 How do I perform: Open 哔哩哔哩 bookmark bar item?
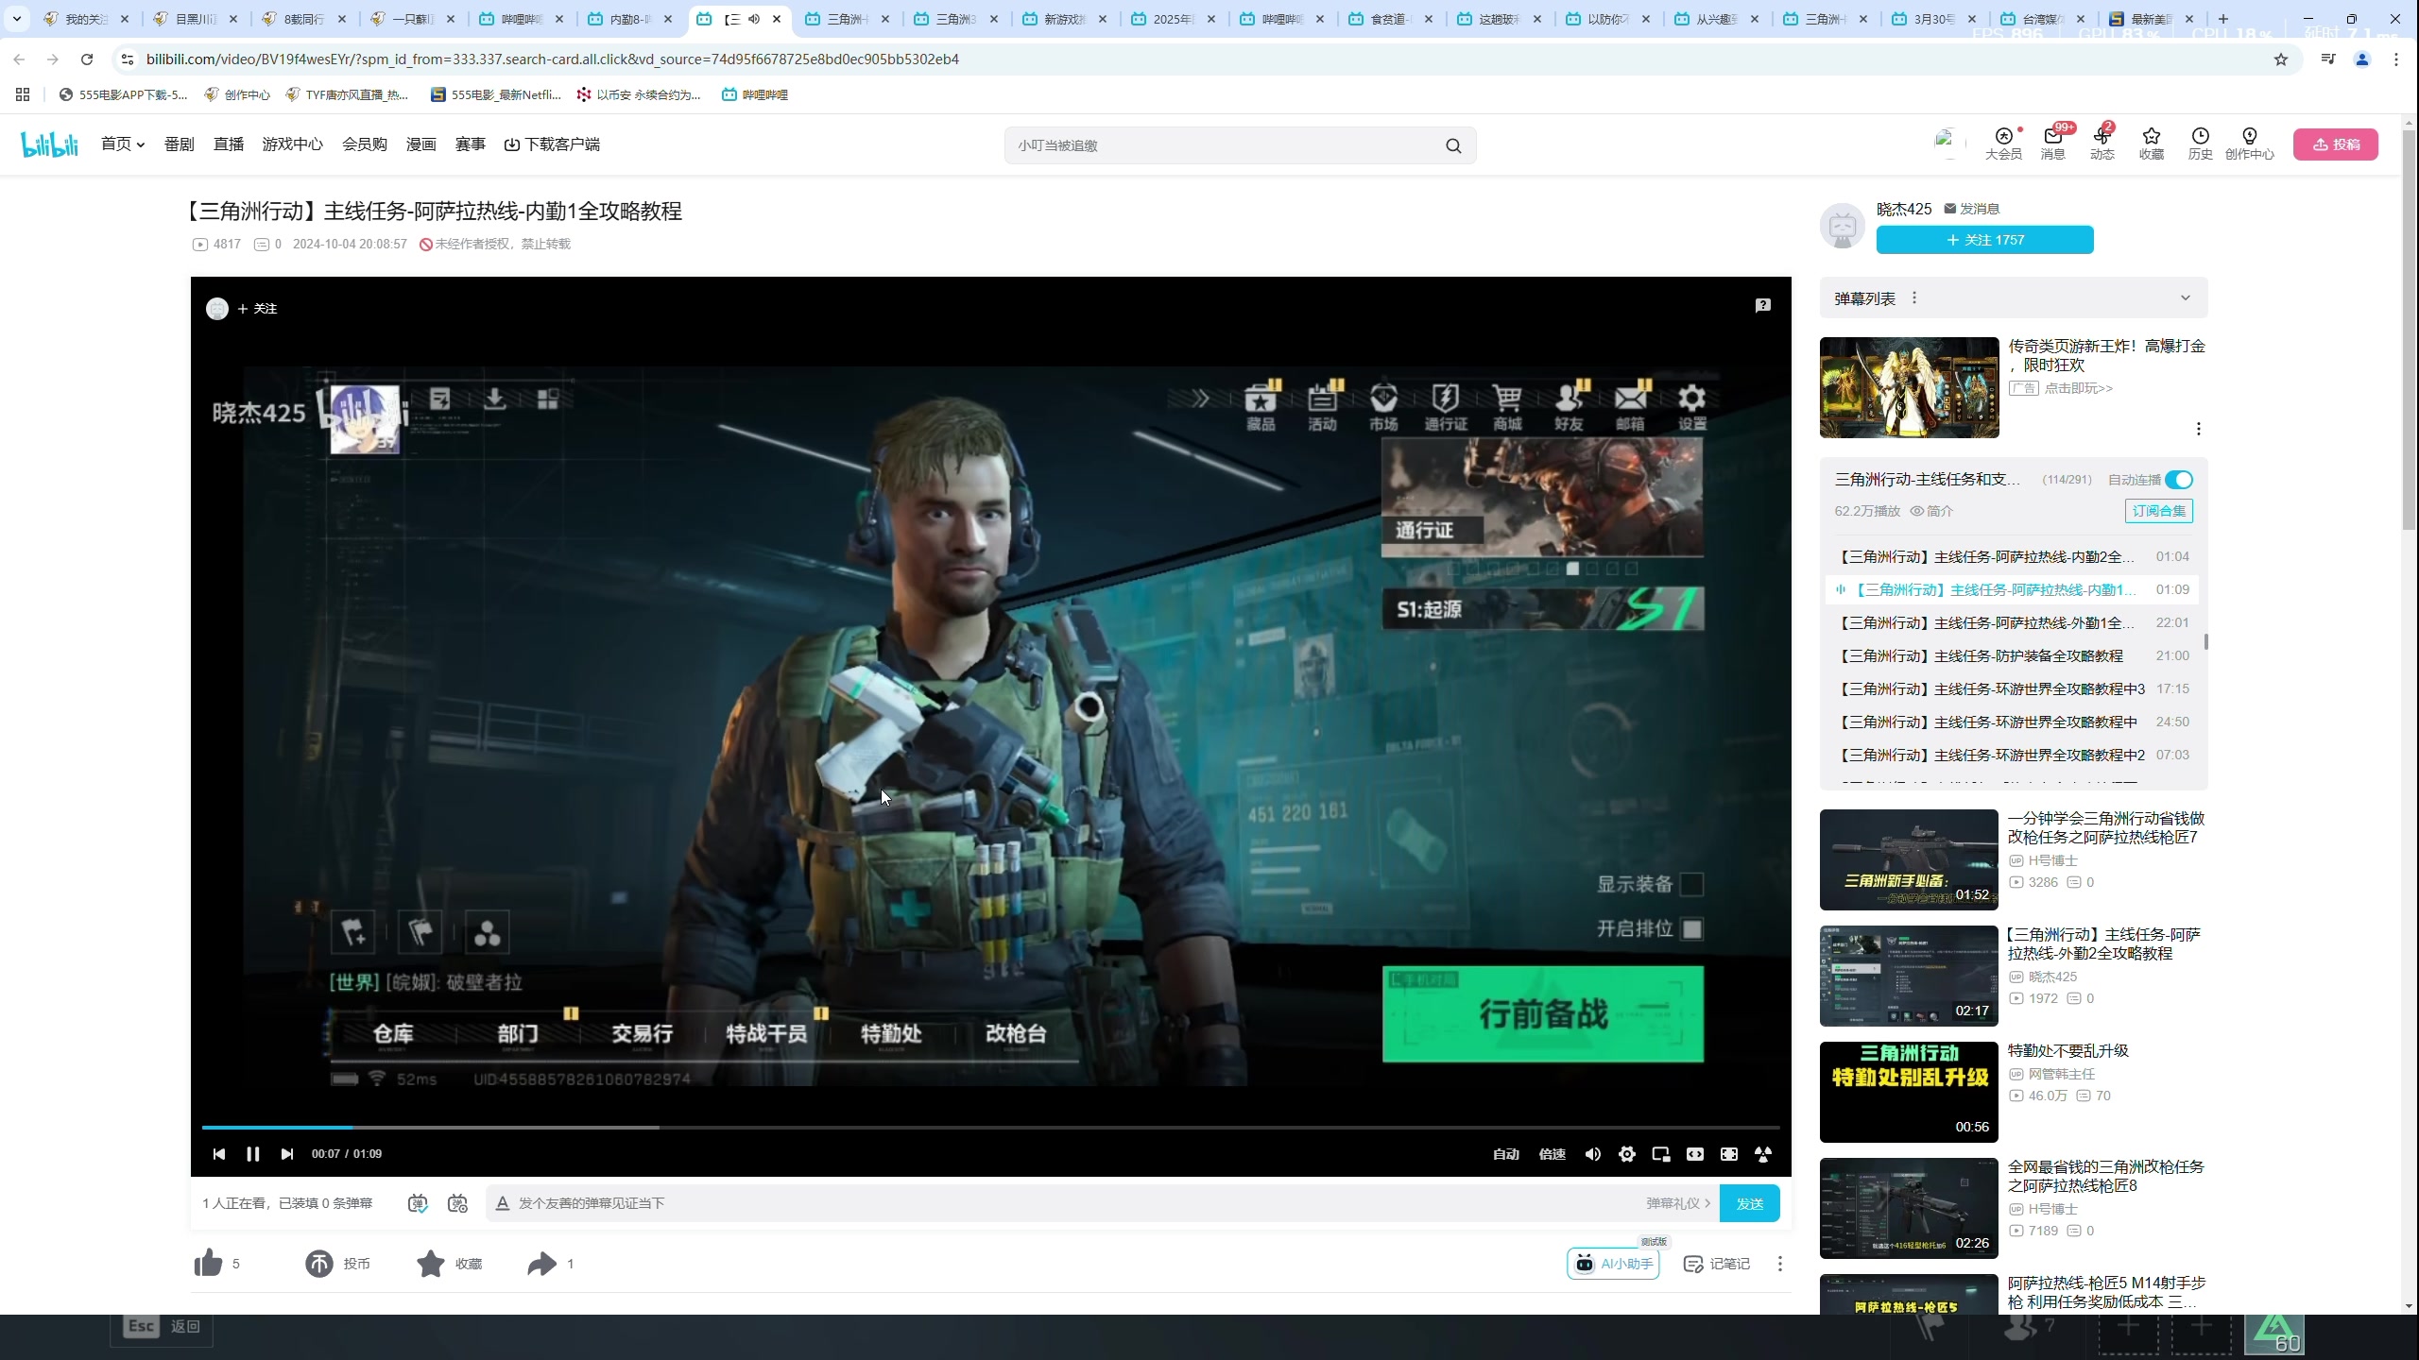coord(754,94)
